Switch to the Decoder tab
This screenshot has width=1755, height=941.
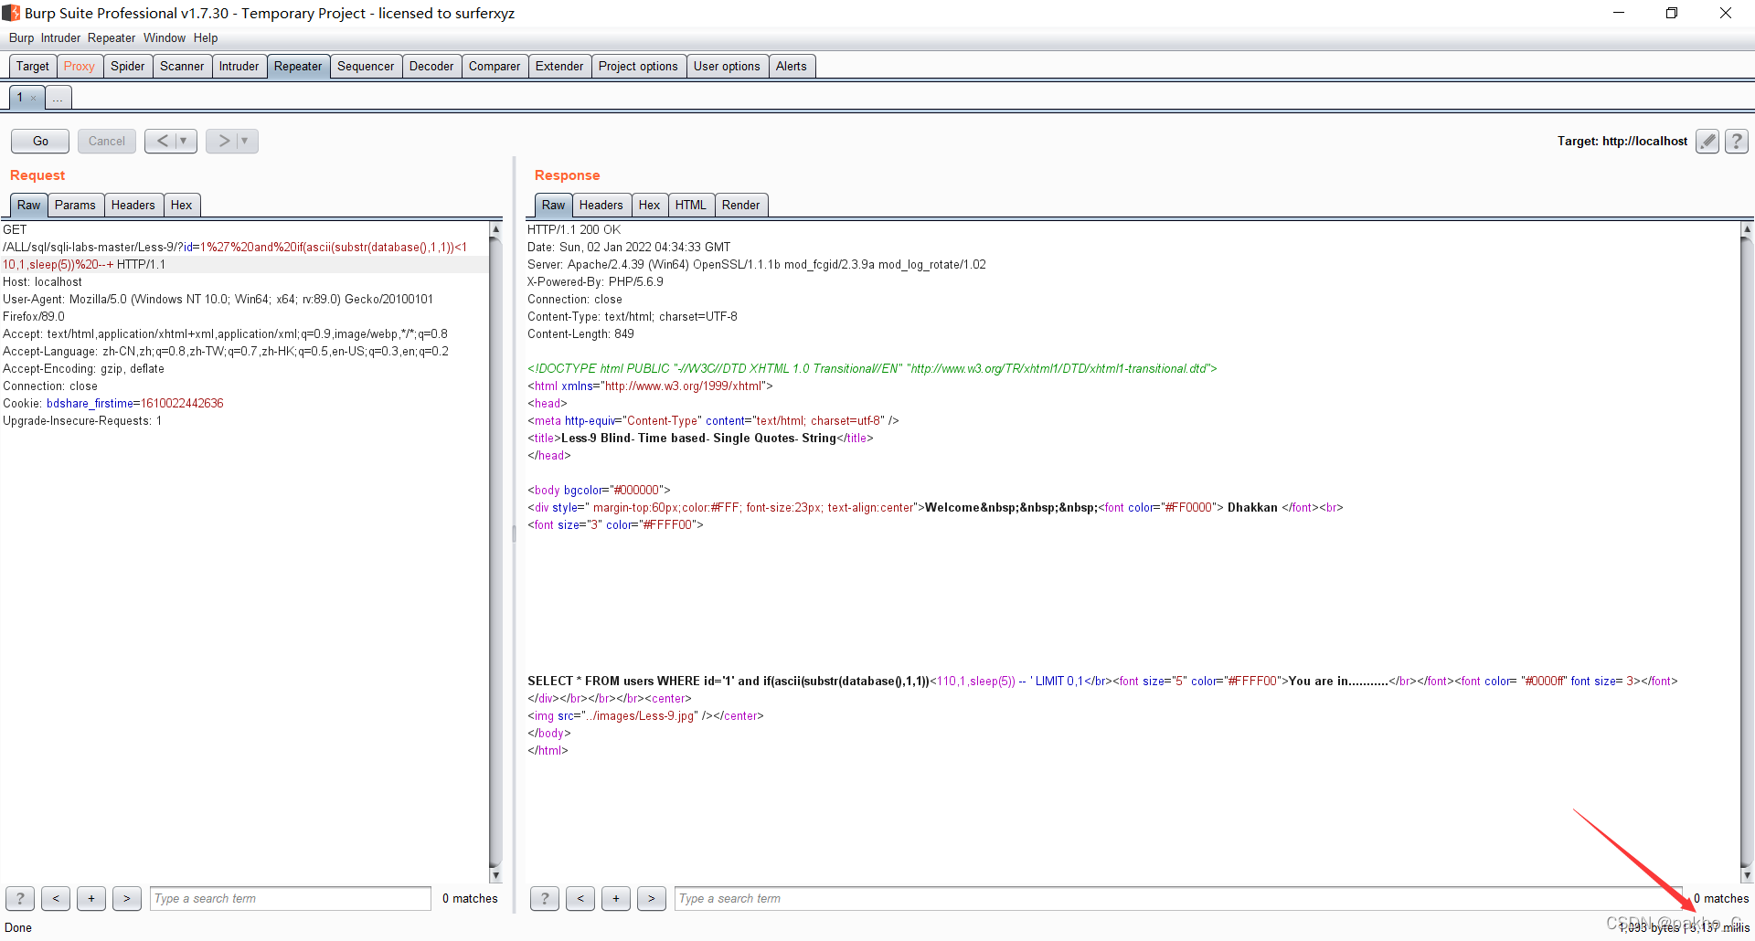point(431,66)
